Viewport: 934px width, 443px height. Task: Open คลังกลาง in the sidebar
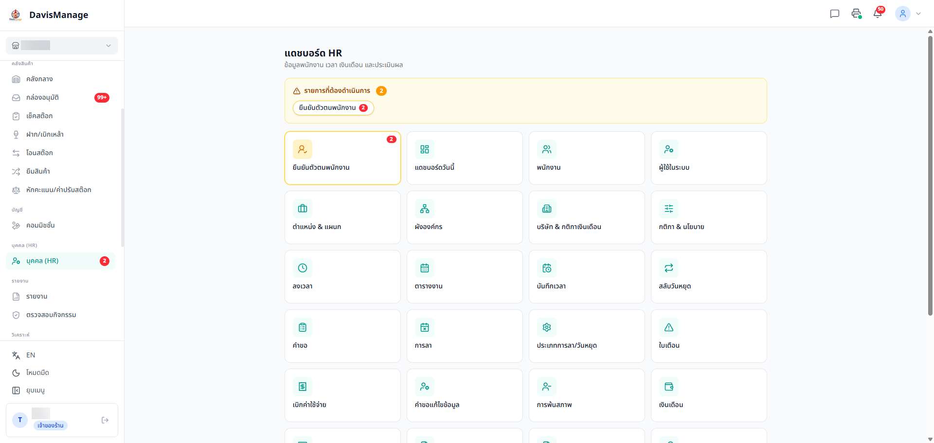[62, 79]
